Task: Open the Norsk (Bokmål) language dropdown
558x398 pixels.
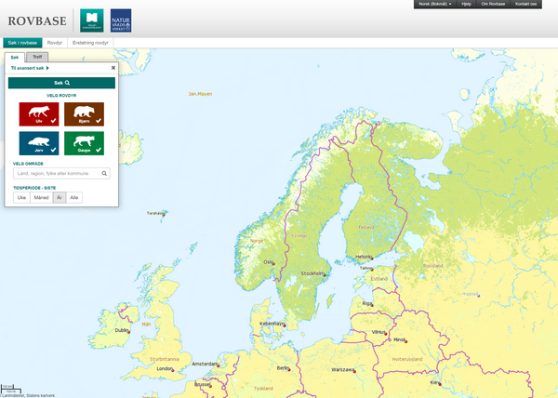Action: click(433, 5)
